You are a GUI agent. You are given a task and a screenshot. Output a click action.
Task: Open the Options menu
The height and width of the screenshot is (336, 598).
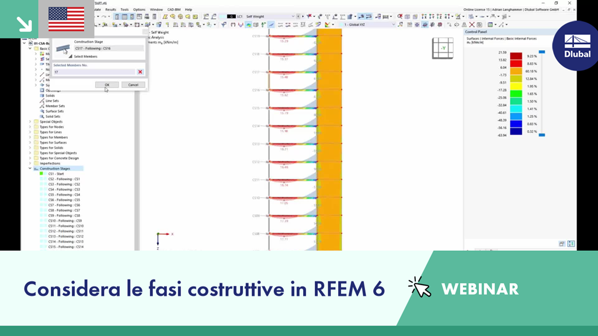click(x=139, y=9)
